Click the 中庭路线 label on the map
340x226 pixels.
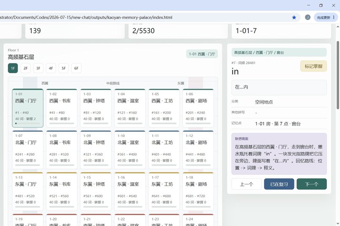pos(113,83)
